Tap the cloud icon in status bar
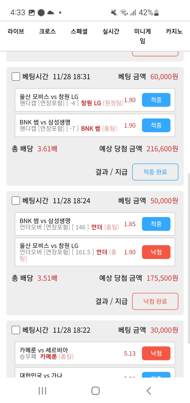Image resolution: width=190 pixels, height=403 pixels. pos(50,13)
